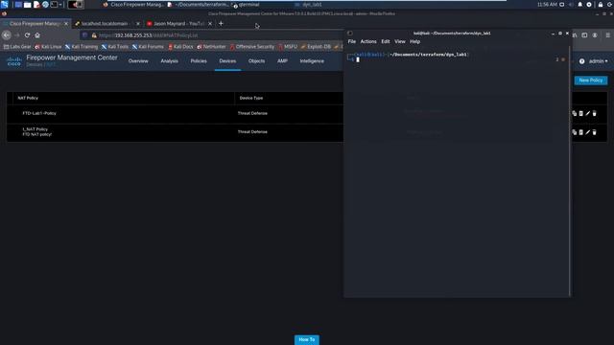Open file manager icon in top panel
The width and height of the screenshot is (614, 345).
28,5
